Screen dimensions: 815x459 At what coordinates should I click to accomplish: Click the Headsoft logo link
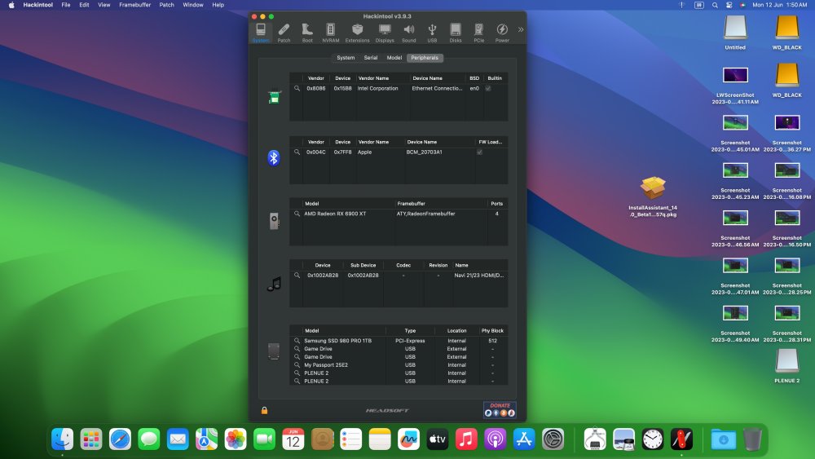pyautogui.click(x=387, y=411)
